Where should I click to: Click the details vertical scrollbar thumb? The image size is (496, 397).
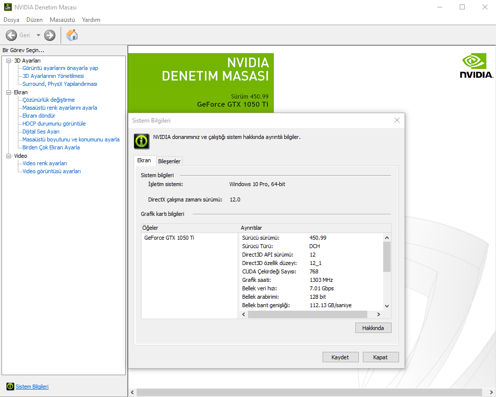point(387,257)
